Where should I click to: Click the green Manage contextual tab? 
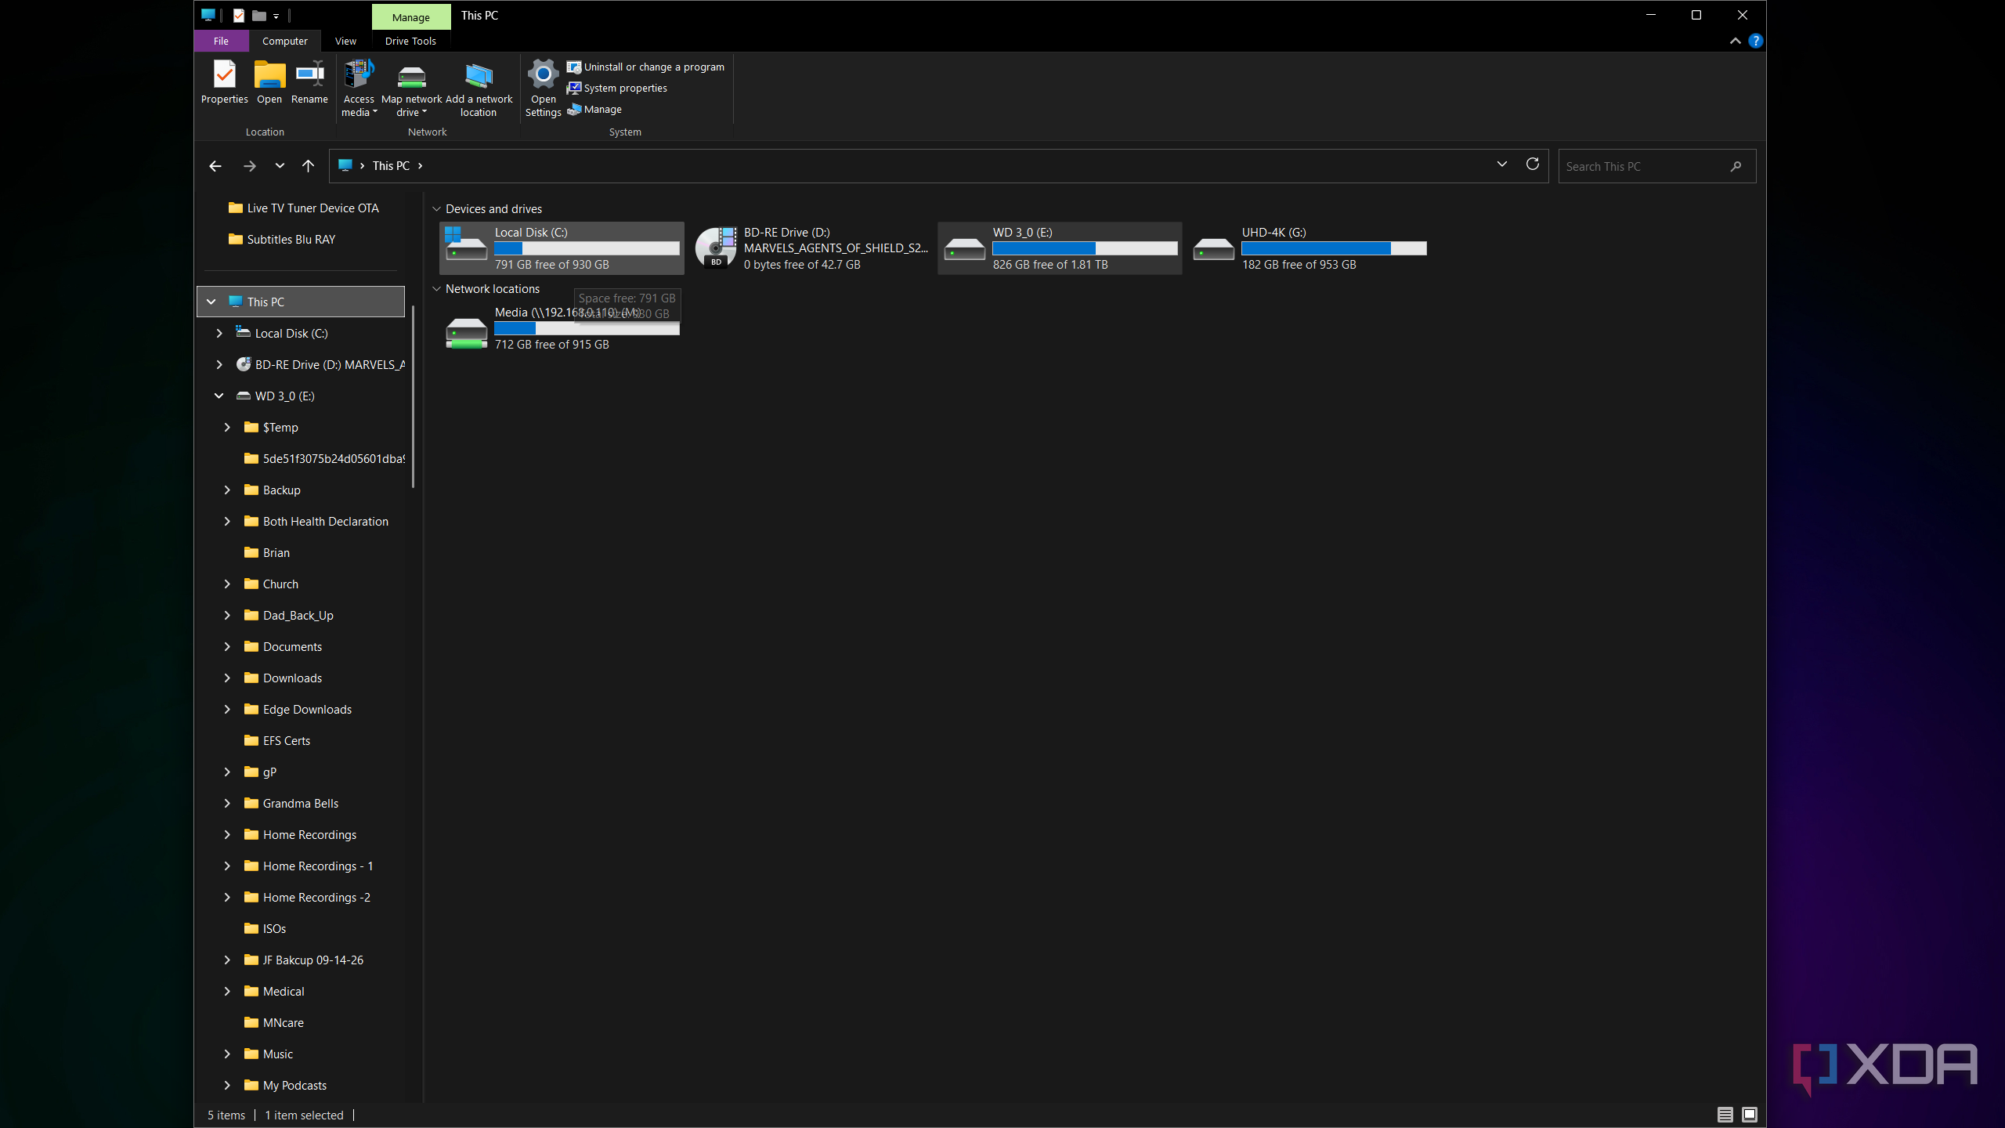[x=410, y=16]
